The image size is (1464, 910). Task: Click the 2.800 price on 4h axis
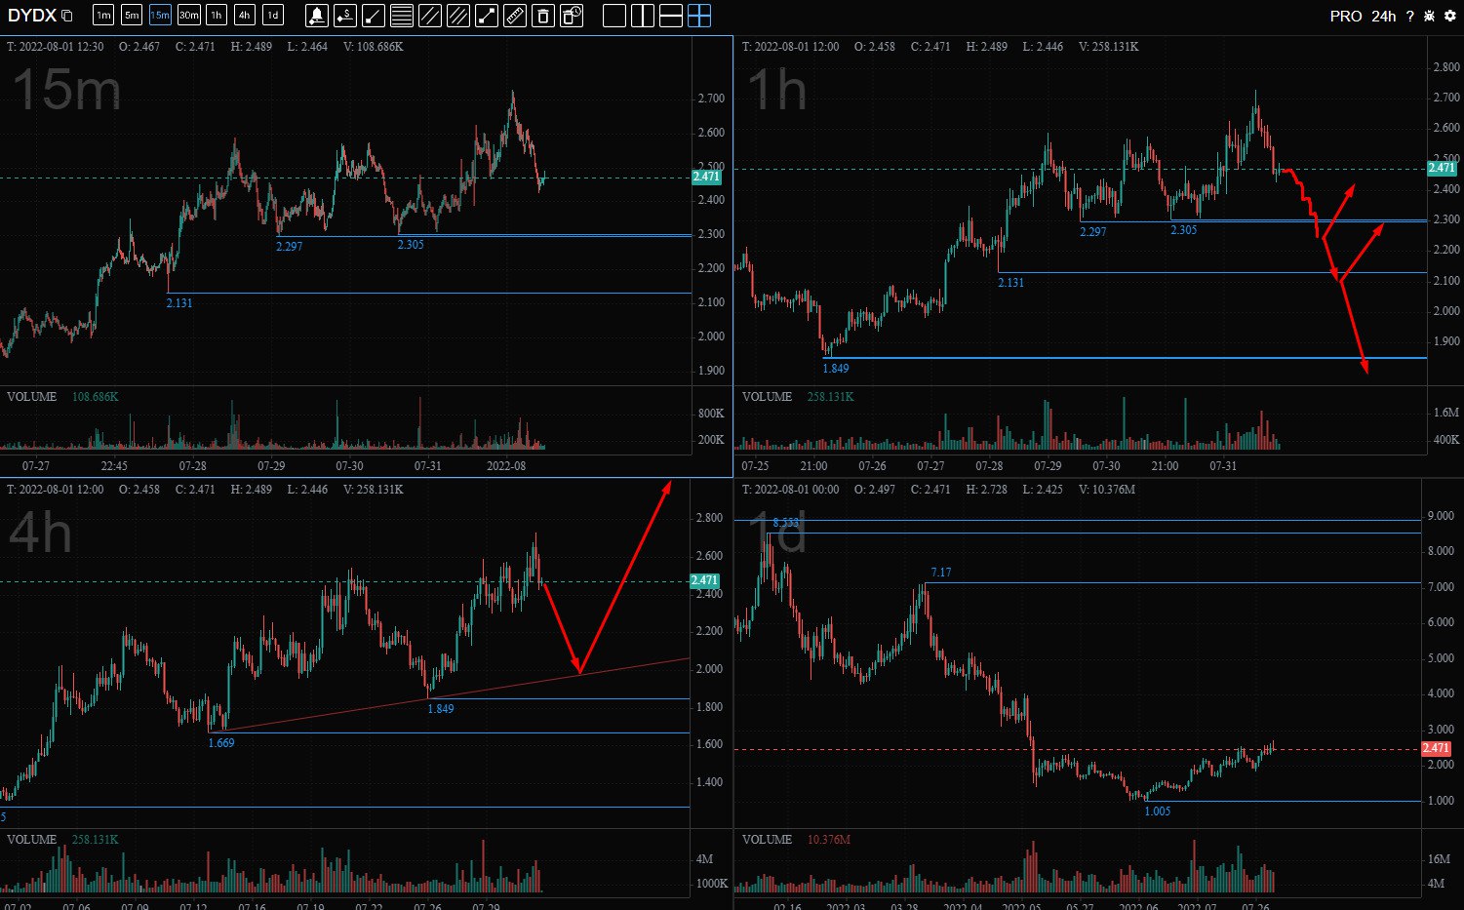click(x=709, y=518)
